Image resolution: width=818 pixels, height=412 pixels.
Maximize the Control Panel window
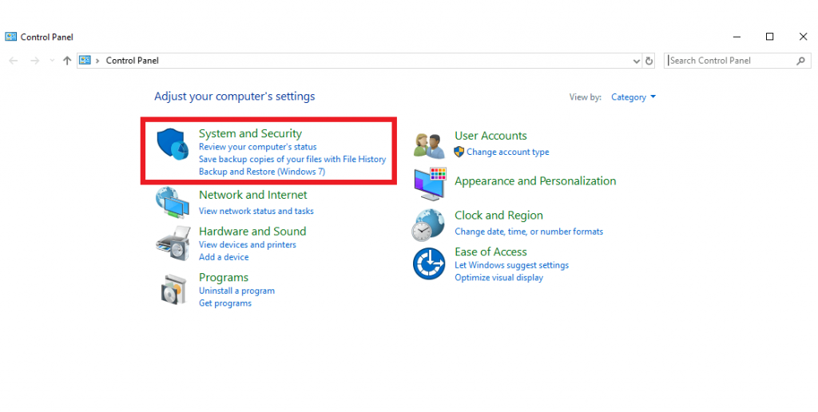tap(769, 37)
